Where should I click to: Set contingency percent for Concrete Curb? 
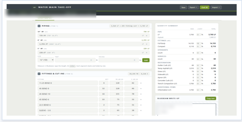tap(199, 81)
